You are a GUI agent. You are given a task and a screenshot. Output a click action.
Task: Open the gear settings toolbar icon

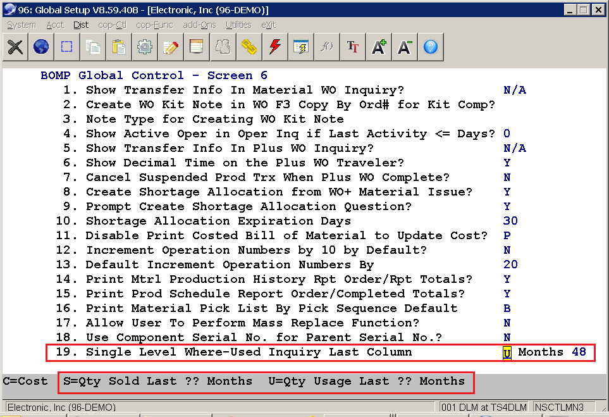pyautogui.click(x=145, y=47)
